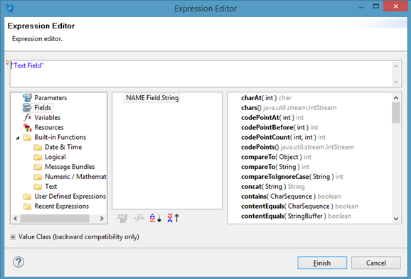Collapse the Built-in Functions tree node
411x279 pixels.
coord(18,138)
